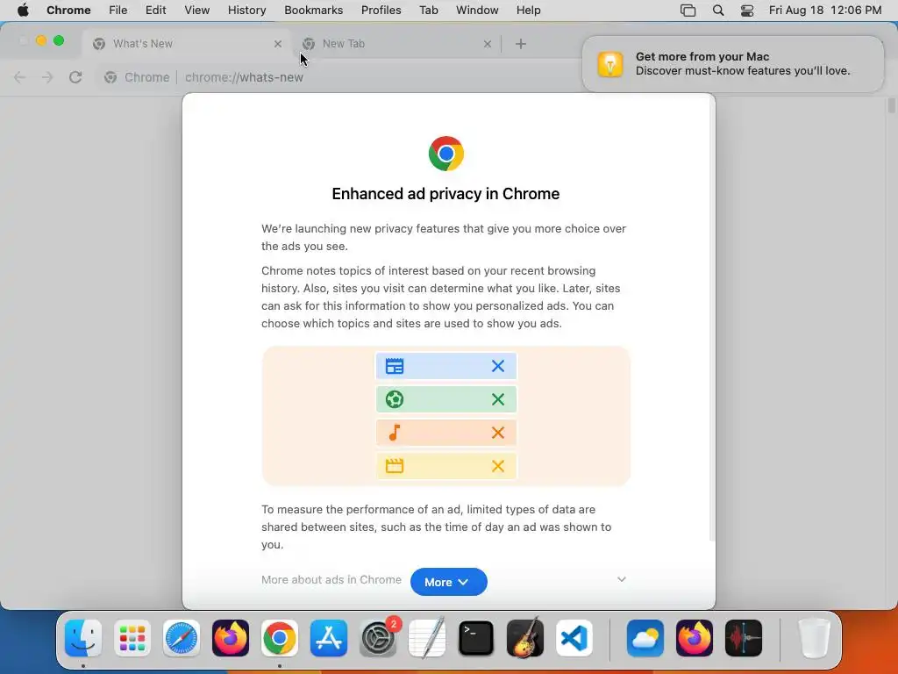
Task: Open the Bookmarks menu
Action: click(x=313, y=11)
